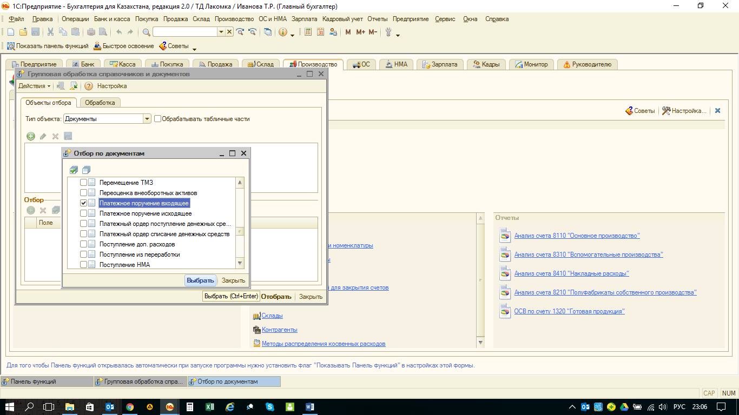Check Поступление из переработки checkbox
This screenshot has height=415, width=739.
[83, 255]
